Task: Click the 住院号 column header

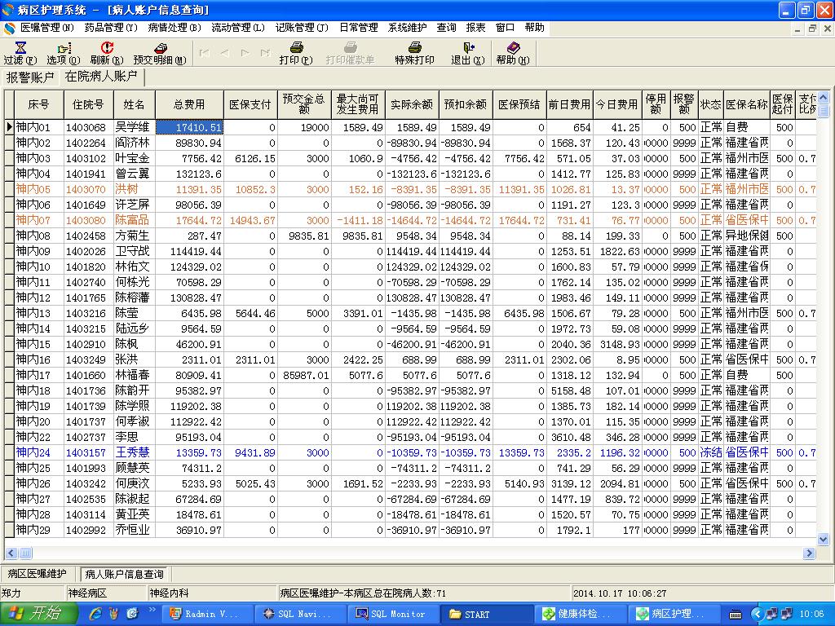Action: (88, 104)
